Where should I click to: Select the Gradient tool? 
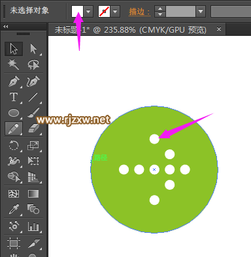point(33,194)
